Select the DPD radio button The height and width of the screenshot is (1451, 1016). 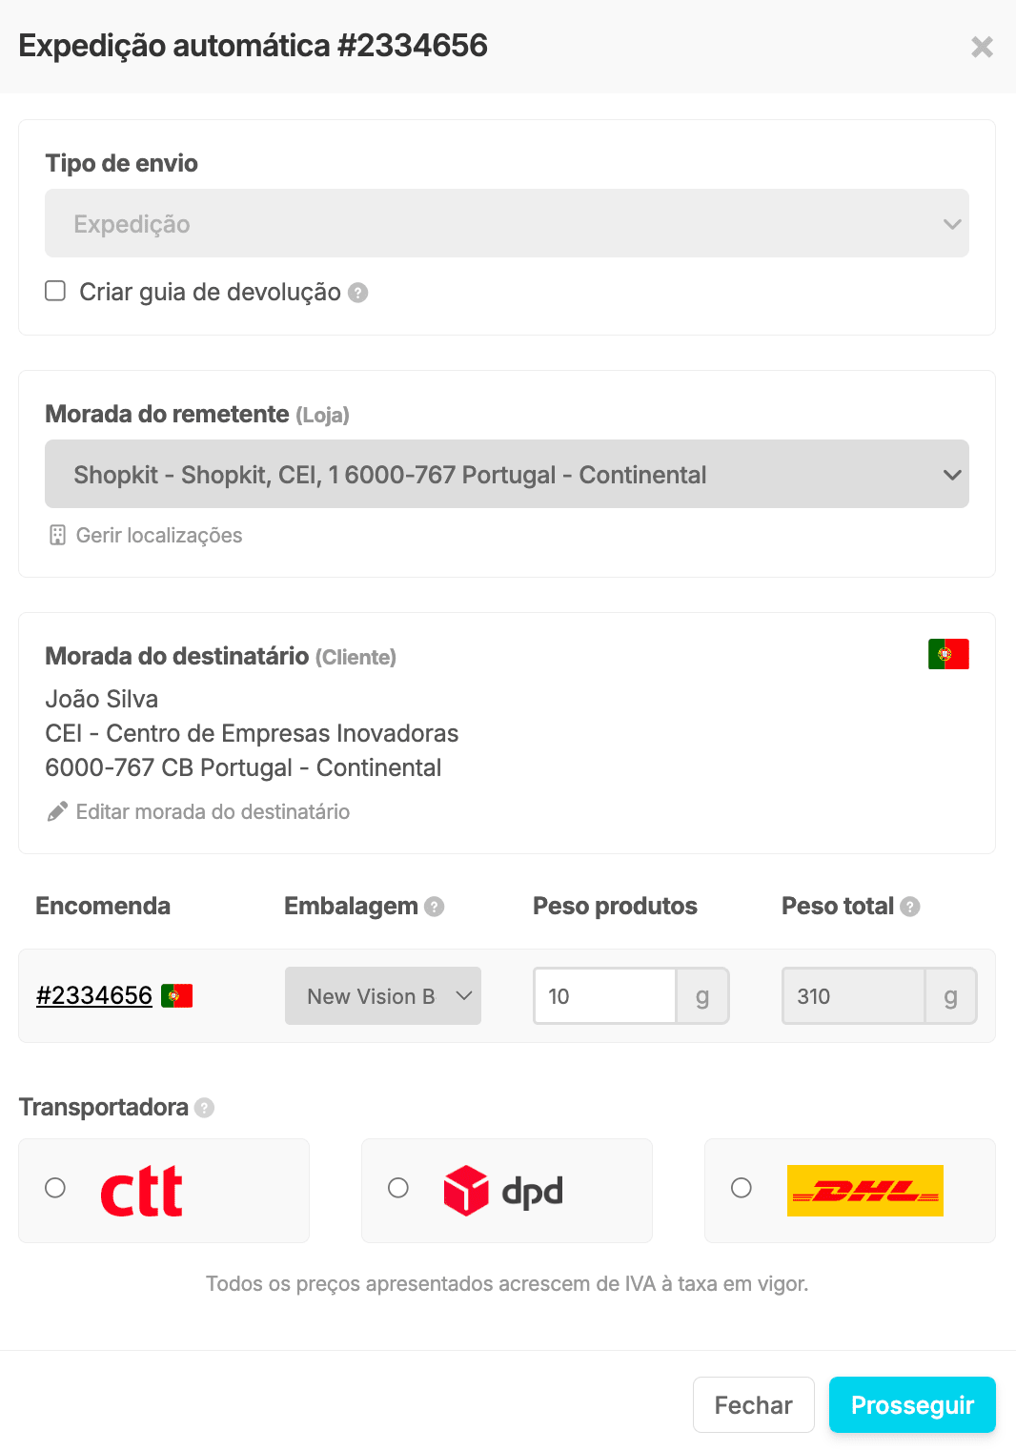[x=398, y=1188]
